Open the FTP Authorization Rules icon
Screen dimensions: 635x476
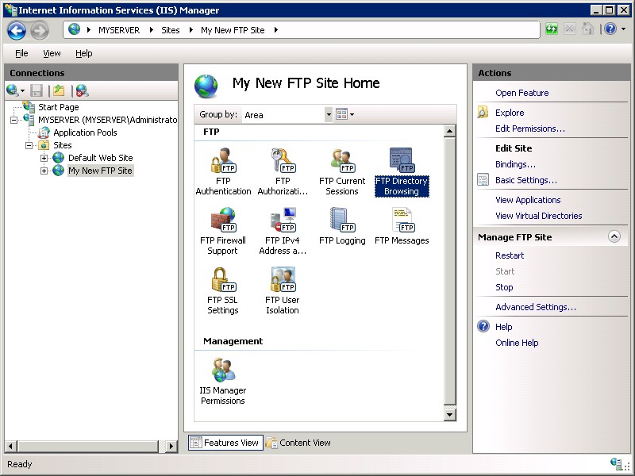point(283,160)
